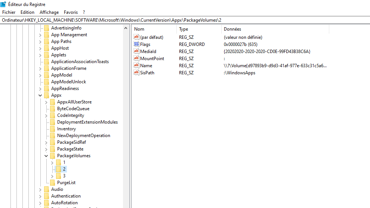The image size is (370, 208).
Task: Select the AppModelUnlock key
Action: click(x=68, y=82)
